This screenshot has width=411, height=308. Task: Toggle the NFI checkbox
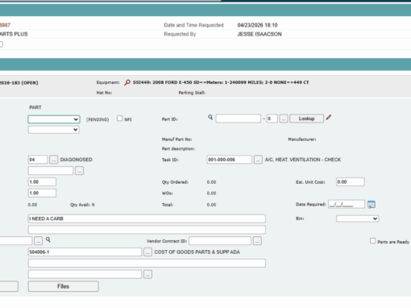tap(119, 119)
